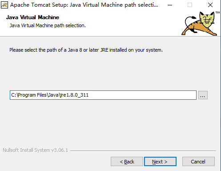The height and width of the screenshot is (171, 221).
Task: Click the separator line beside Nullsoft label
Action: point(143,151)
